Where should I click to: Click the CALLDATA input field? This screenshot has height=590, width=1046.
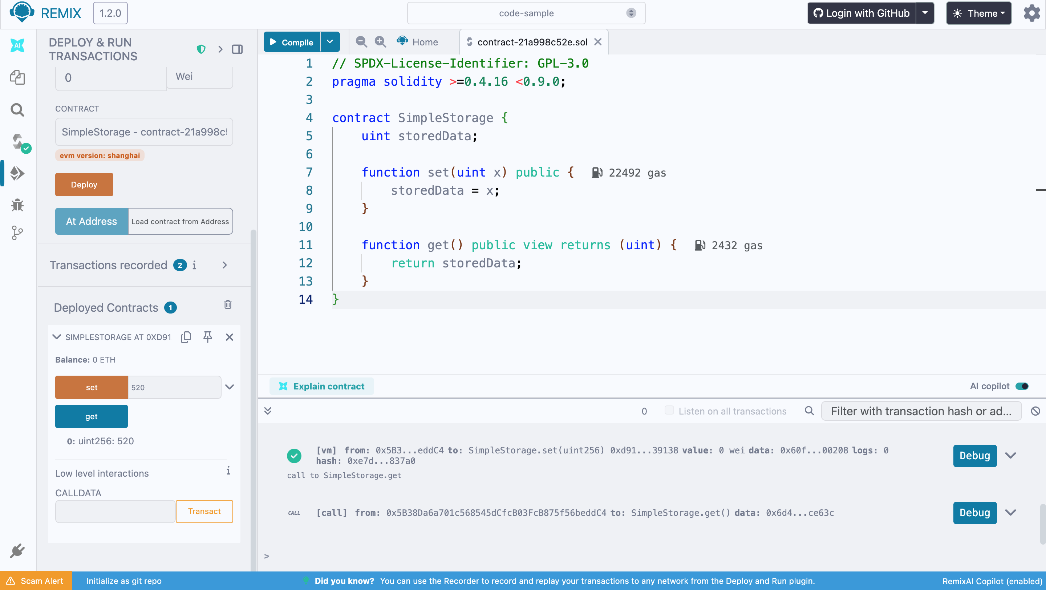tap(115, 511)
